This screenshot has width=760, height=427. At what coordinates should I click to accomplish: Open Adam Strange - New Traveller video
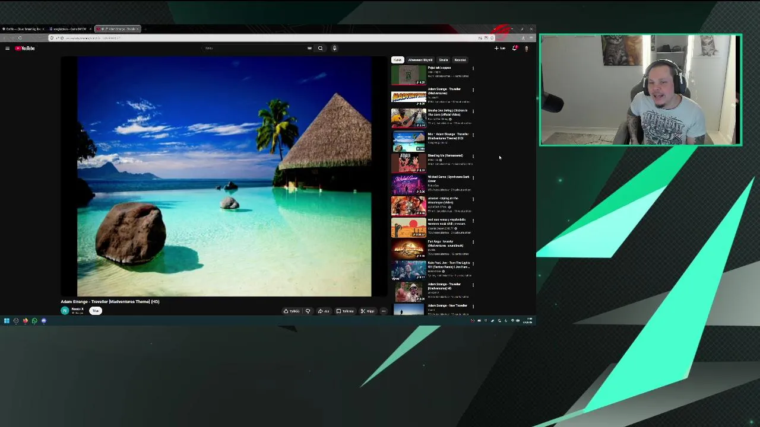click(x=448, y=305)
